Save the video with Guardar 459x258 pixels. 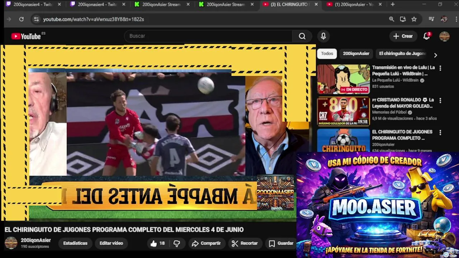pos(281,243)
